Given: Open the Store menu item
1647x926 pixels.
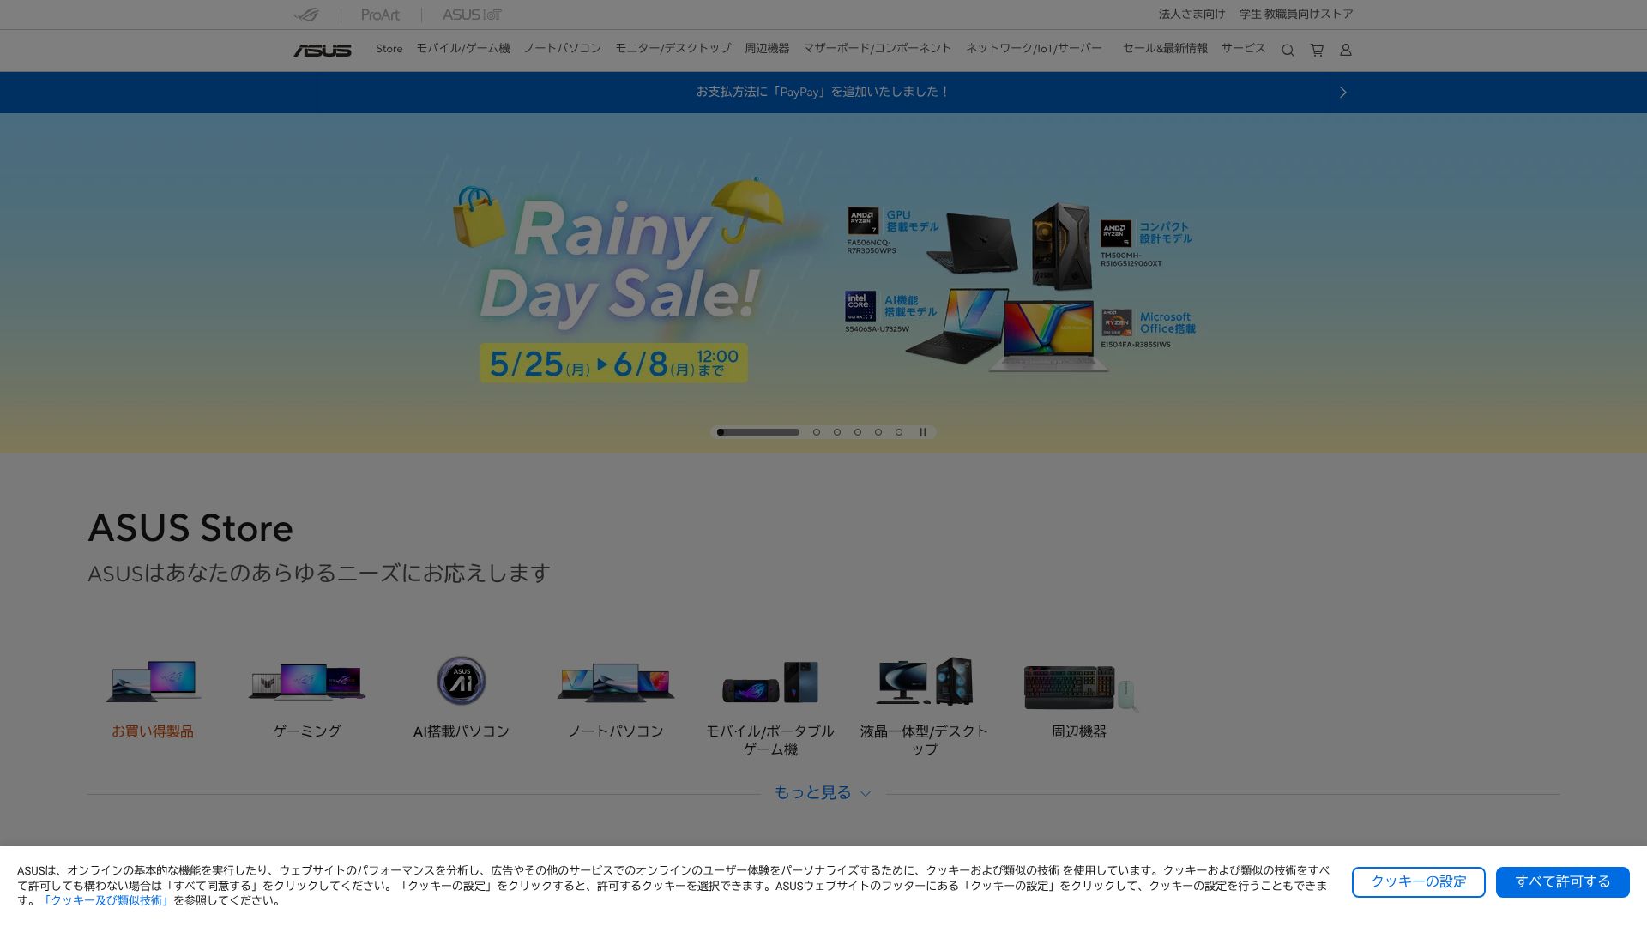Looking at the screenshot, I should [x=389, y=49].
